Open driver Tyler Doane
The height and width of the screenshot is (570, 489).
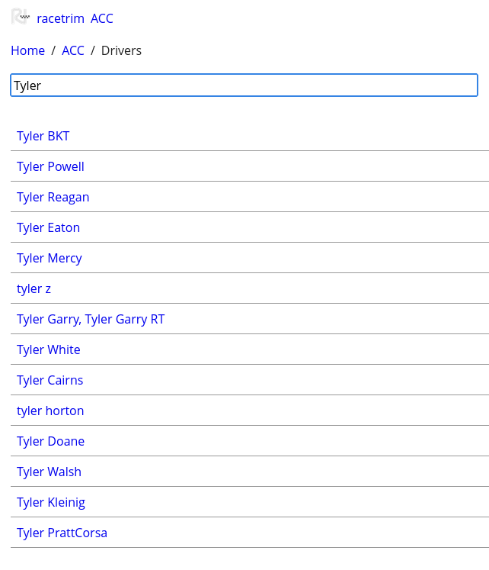[x=50, y=441]
